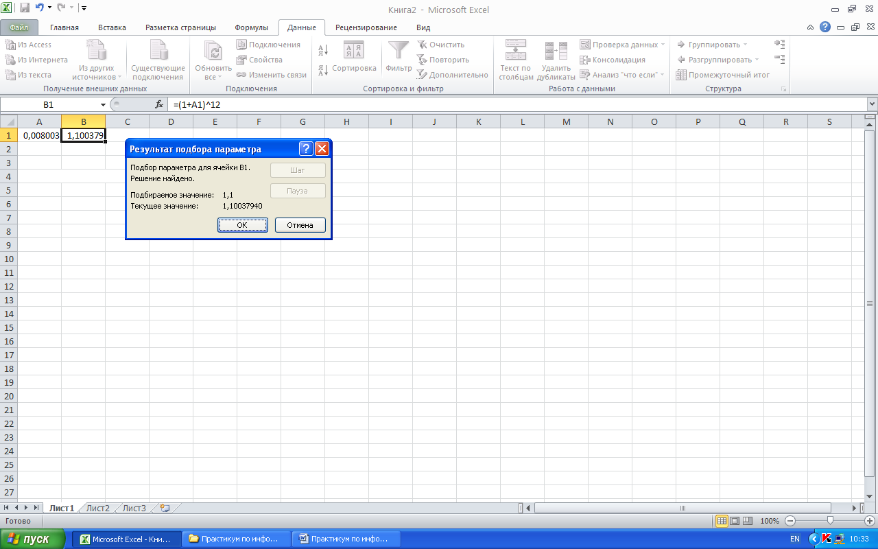
Task: Click the Insert Function fx icon
Action: pyautogui.click(x=159, y=104)
